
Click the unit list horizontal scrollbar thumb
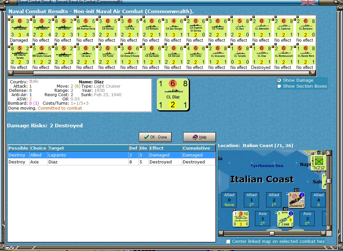point(171,73)
